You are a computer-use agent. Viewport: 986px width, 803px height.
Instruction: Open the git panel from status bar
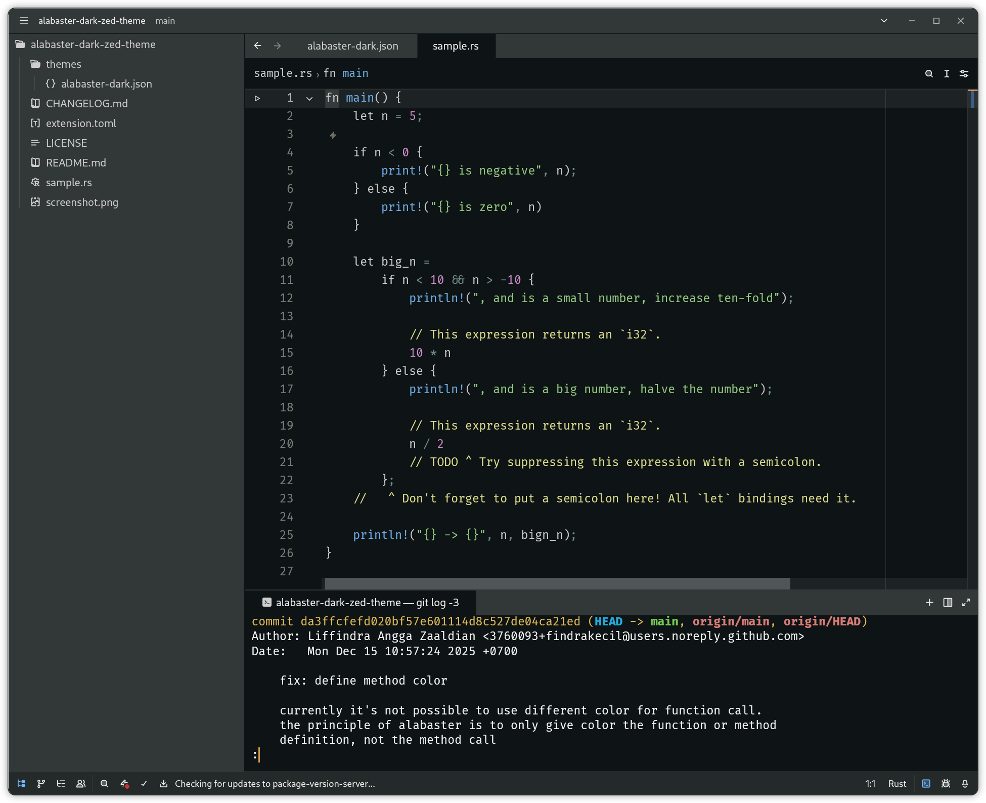(41, 783)
